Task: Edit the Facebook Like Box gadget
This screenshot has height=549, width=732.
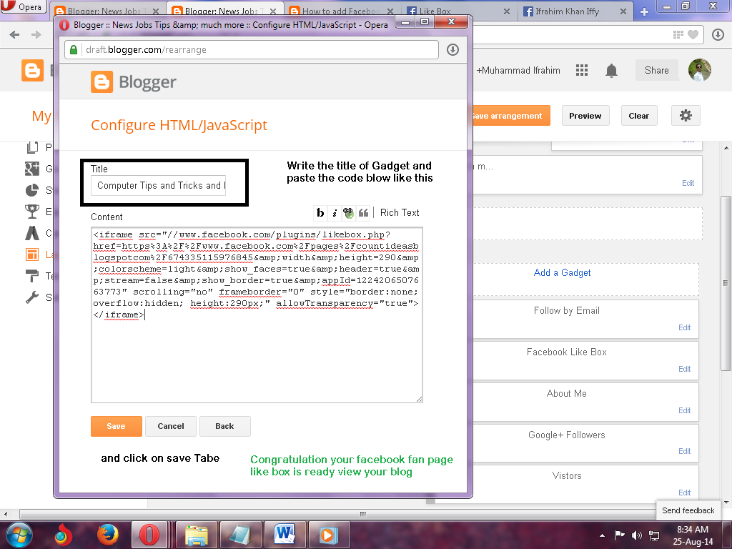Action: click(684, 370)
